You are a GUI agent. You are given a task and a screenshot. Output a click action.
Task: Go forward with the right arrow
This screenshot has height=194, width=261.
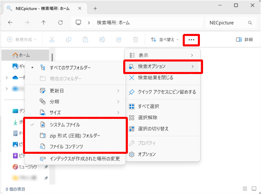click(x=27, y=22)
